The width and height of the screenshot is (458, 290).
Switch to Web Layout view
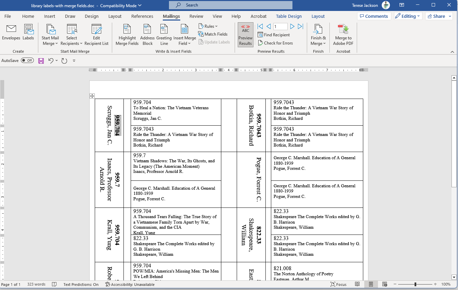[385, 285]
